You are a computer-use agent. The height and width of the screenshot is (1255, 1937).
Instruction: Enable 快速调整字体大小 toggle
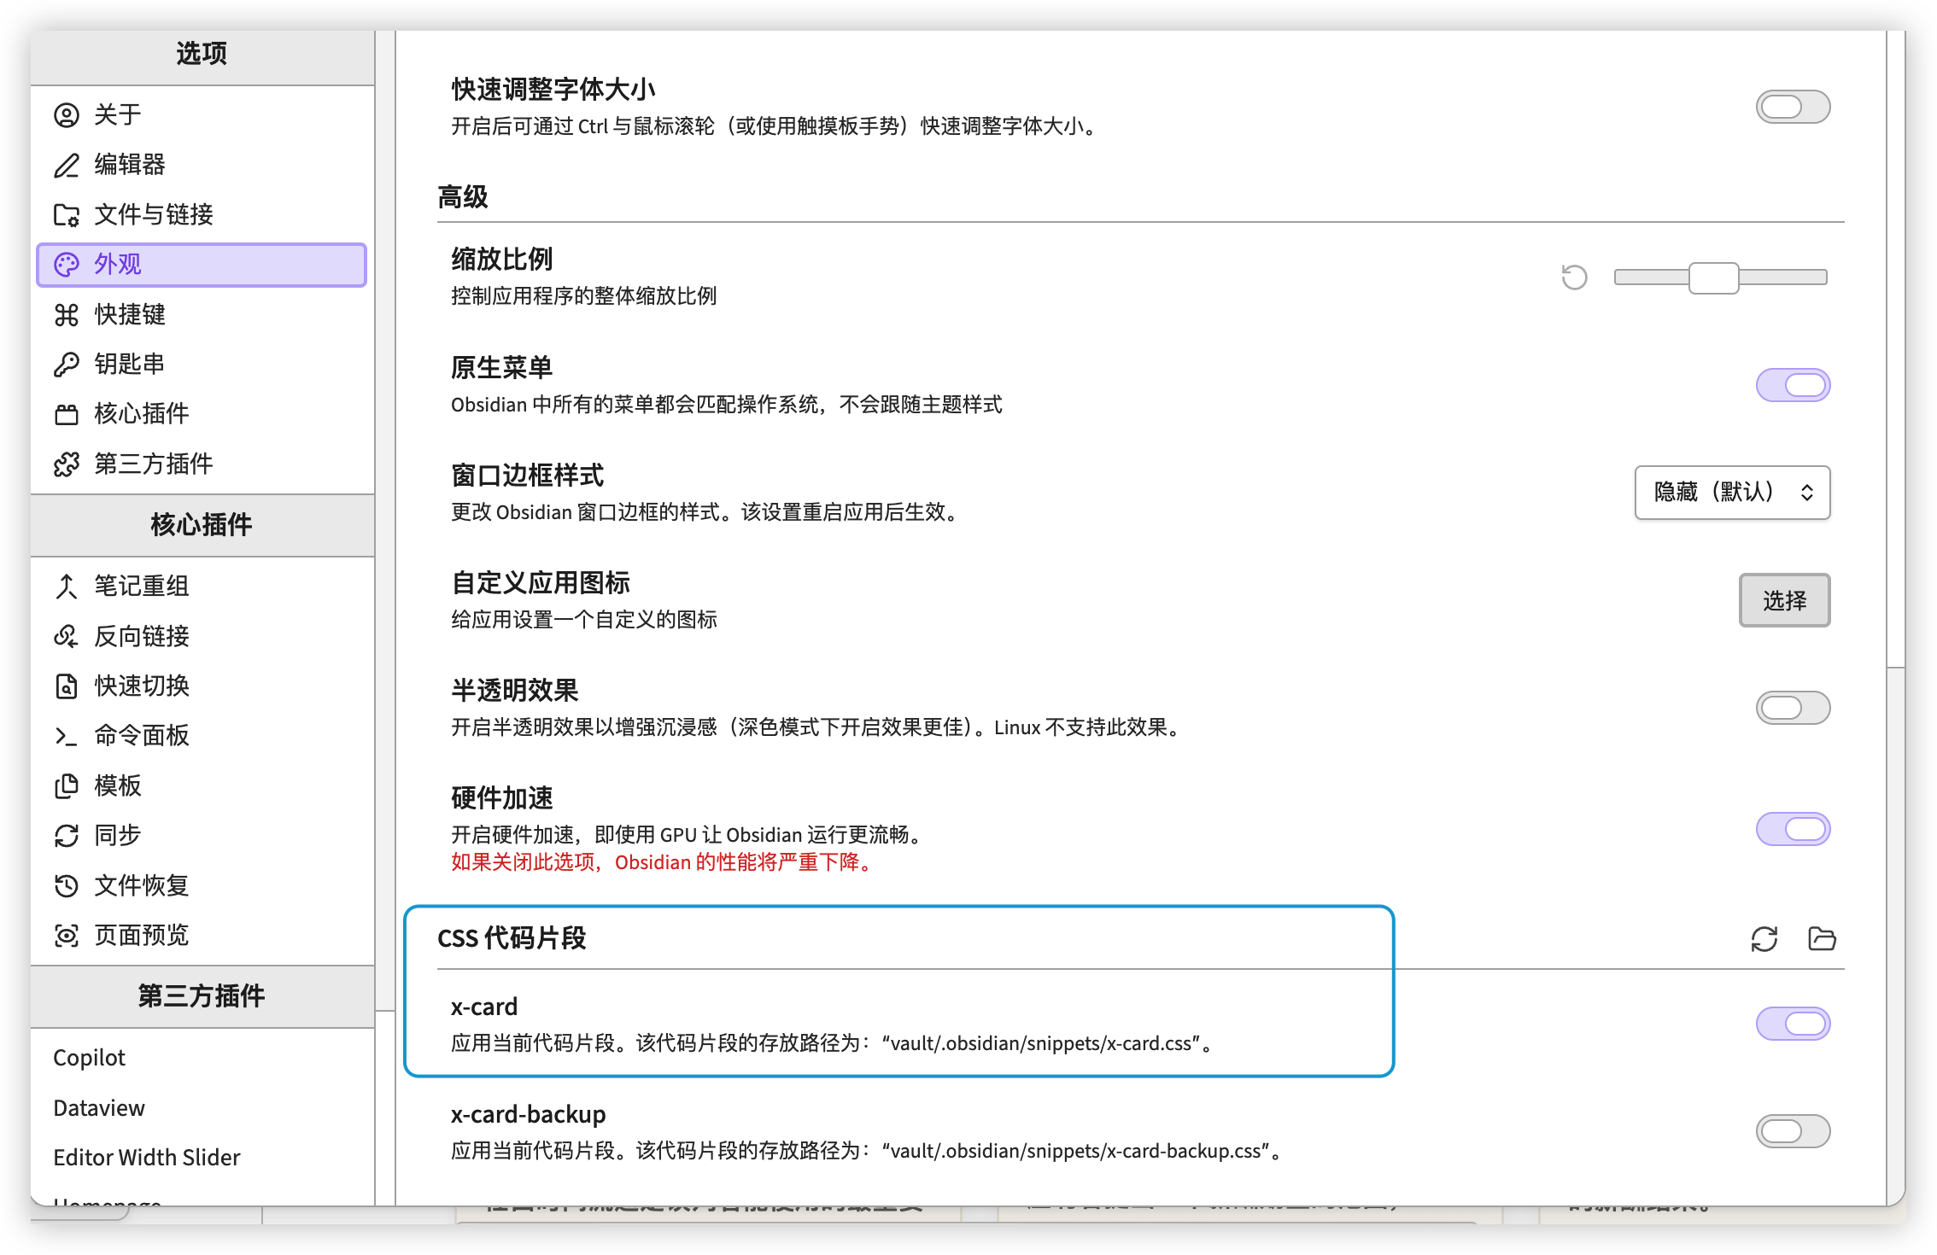[x=1793, y=108]
